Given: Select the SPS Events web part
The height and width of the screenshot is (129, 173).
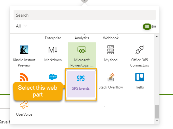Looking at the screenshot, I should pos(81,84).
